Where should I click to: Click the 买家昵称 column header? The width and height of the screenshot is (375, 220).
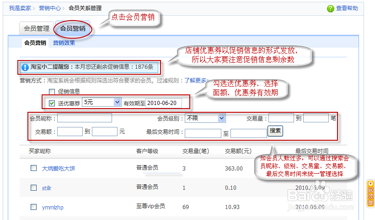point(40,151)
